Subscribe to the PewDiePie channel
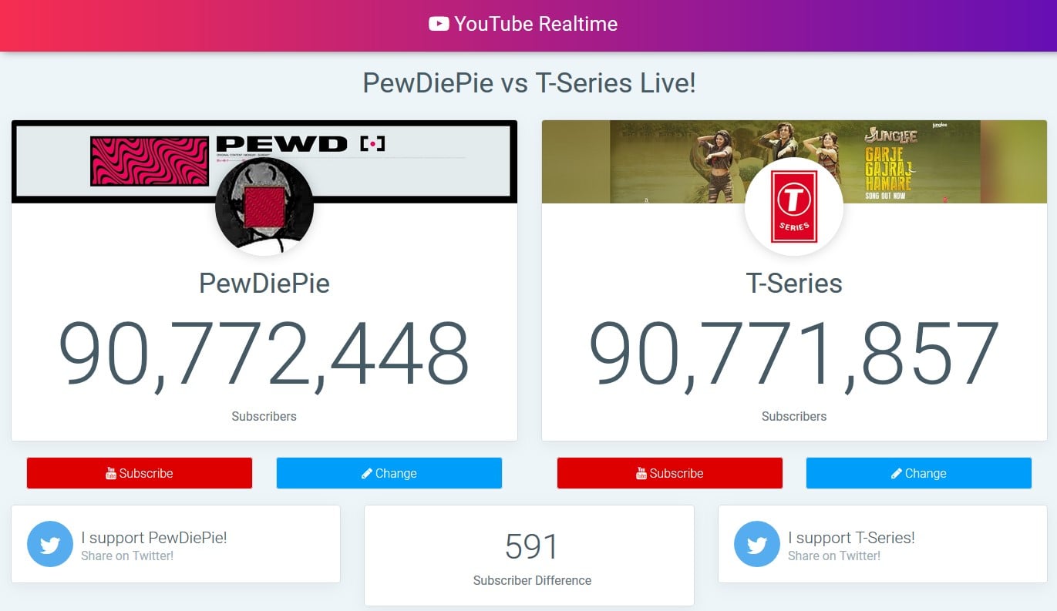 pyautogui.click(x=140, y=473)
